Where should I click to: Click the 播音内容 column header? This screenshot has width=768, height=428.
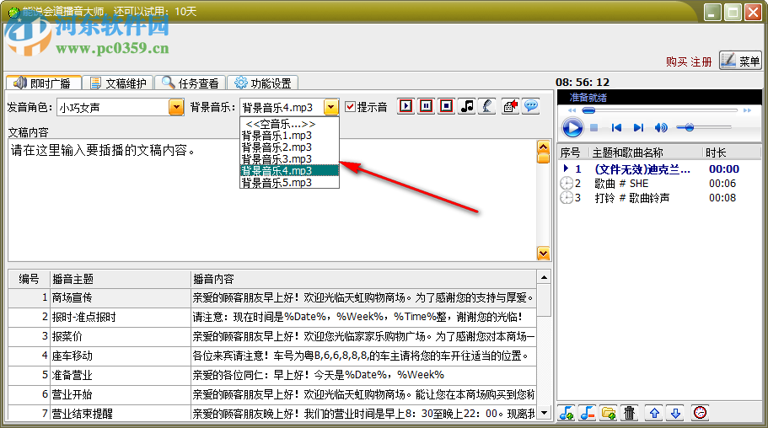pyautogui.click(x=363, y=279)
